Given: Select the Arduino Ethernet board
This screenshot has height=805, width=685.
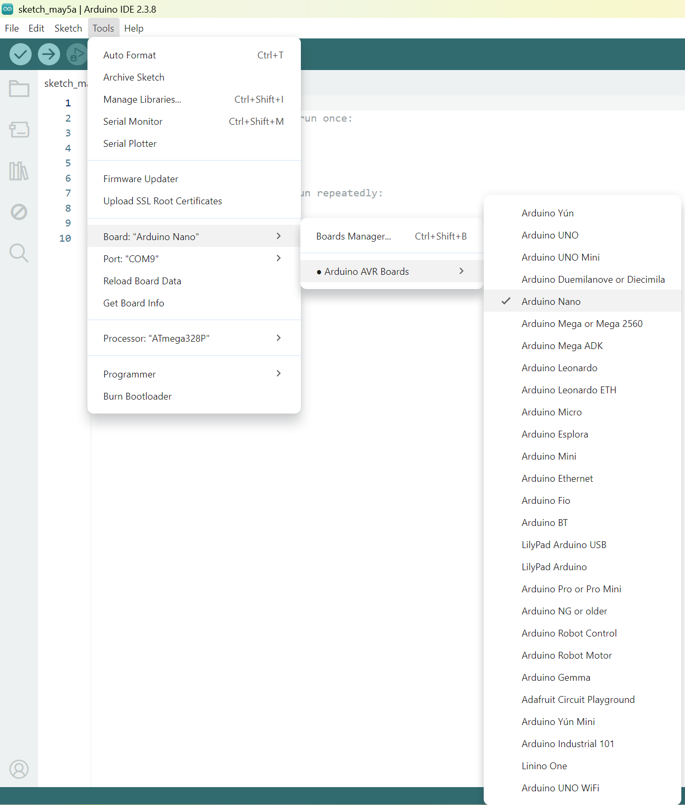Looking at the screenshot, I should click(582, 478).
